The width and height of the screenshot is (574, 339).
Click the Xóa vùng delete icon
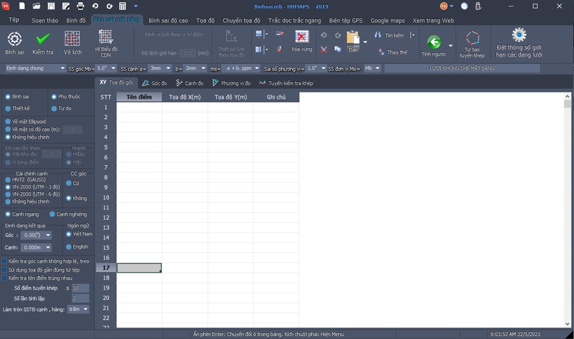302,38
